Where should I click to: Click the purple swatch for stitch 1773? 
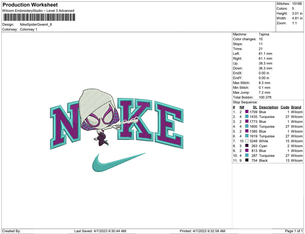pyautogui.click(x=247, y=121)
